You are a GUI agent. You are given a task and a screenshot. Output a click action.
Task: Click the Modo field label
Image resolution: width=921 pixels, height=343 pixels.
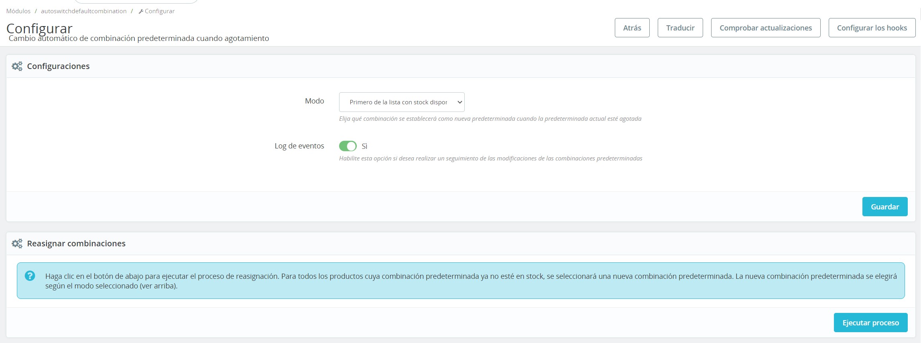pyautogui.click(x=314, y=101)
